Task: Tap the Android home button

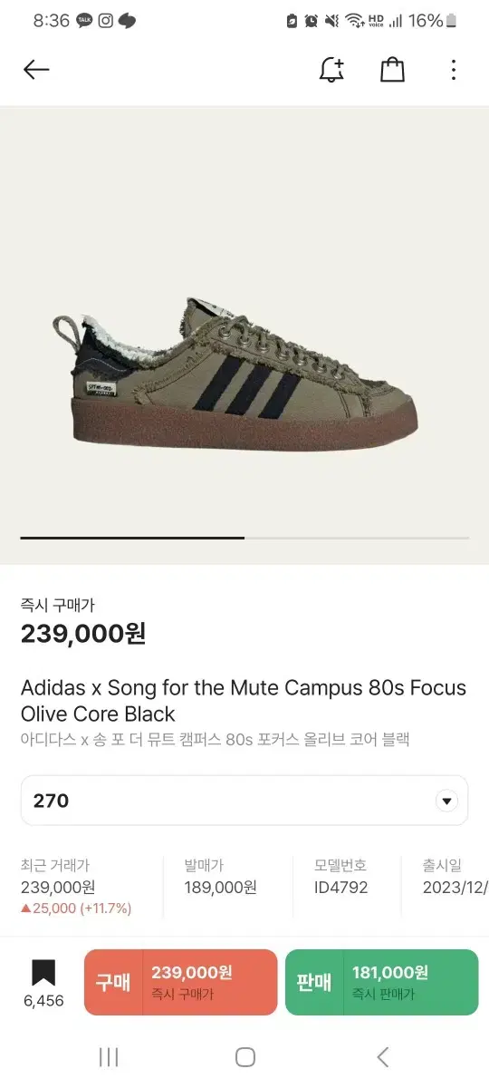Action: (244, 1057)
